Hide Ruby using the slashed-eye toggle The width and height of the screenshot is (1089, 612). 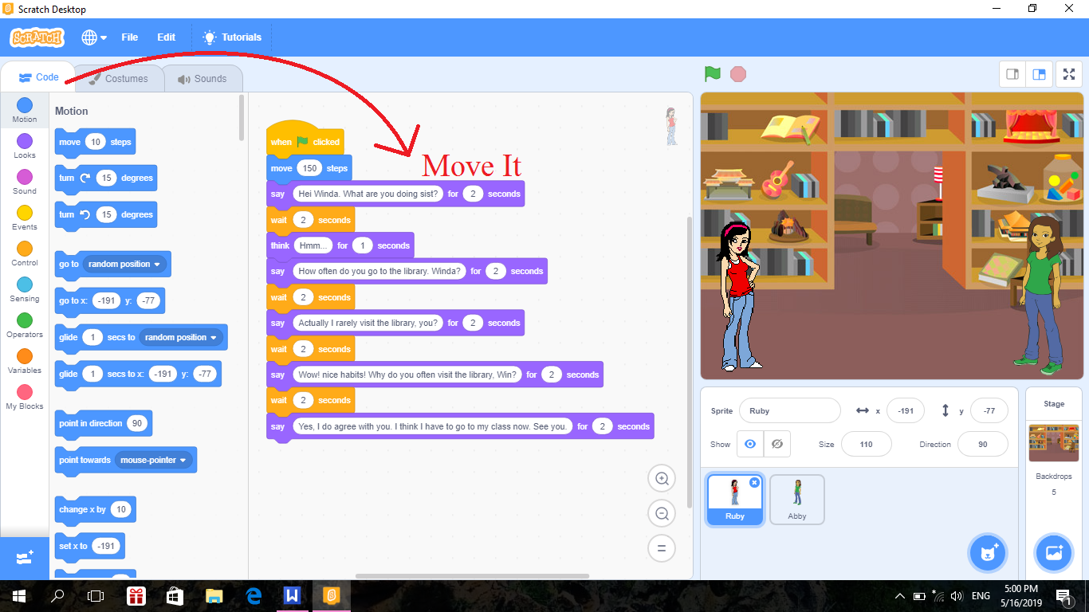776,444
